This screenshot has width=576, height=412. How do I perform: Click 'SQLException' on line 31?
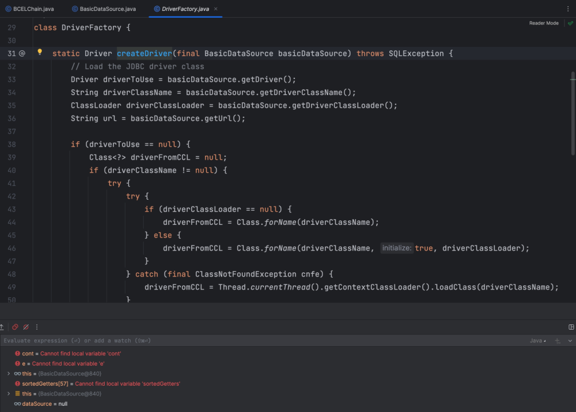[416, 54]
